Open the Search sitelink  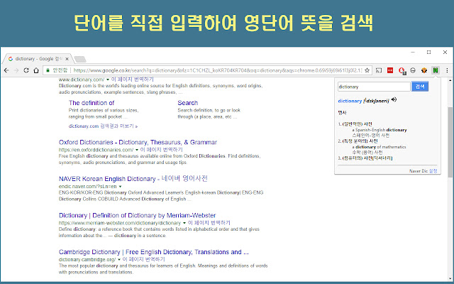pos(187,103)
